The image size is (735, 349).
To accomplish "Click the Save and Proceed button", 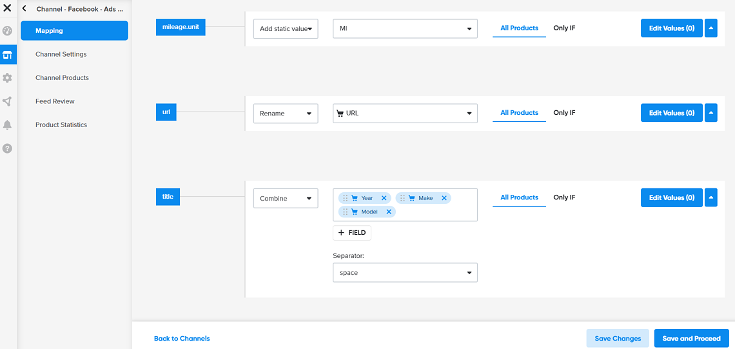I will pos(691,339).
